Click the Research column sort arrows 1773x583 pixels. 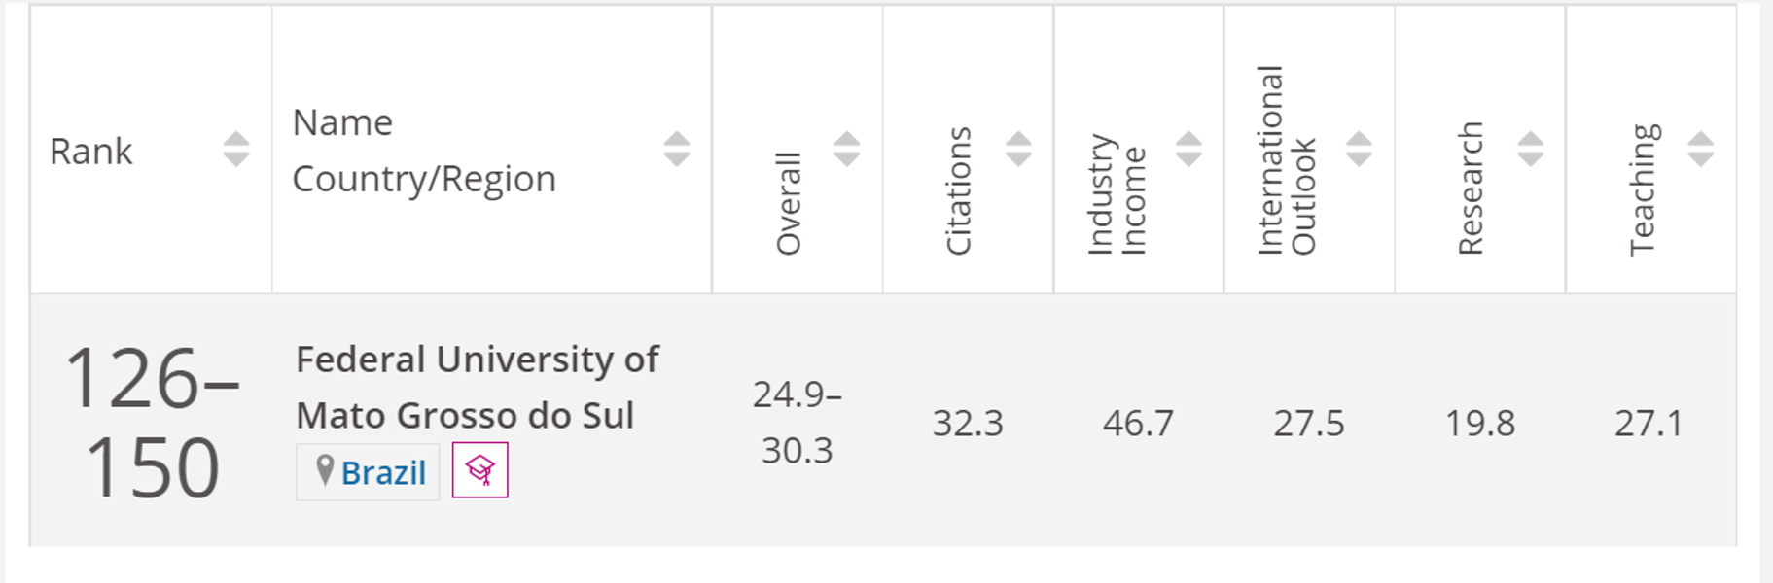click(1530, 150)
